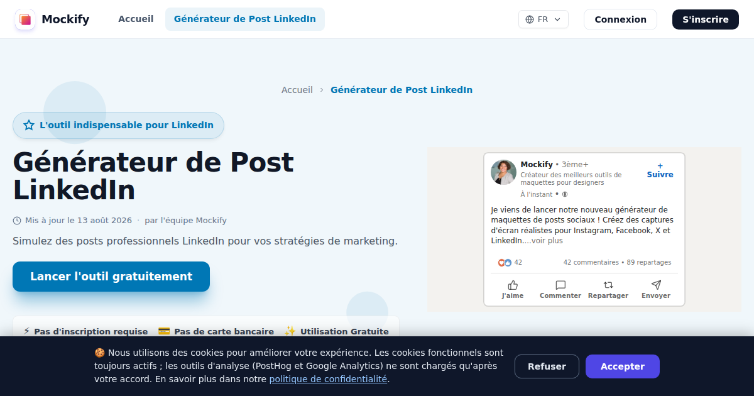Click the 42 commentaires count
This screenshot has width=754, height=396.
click(x=591, y=263)
